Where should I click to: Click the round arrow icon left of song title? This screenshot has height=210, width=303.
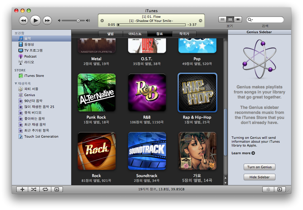(x=102, y=21)
